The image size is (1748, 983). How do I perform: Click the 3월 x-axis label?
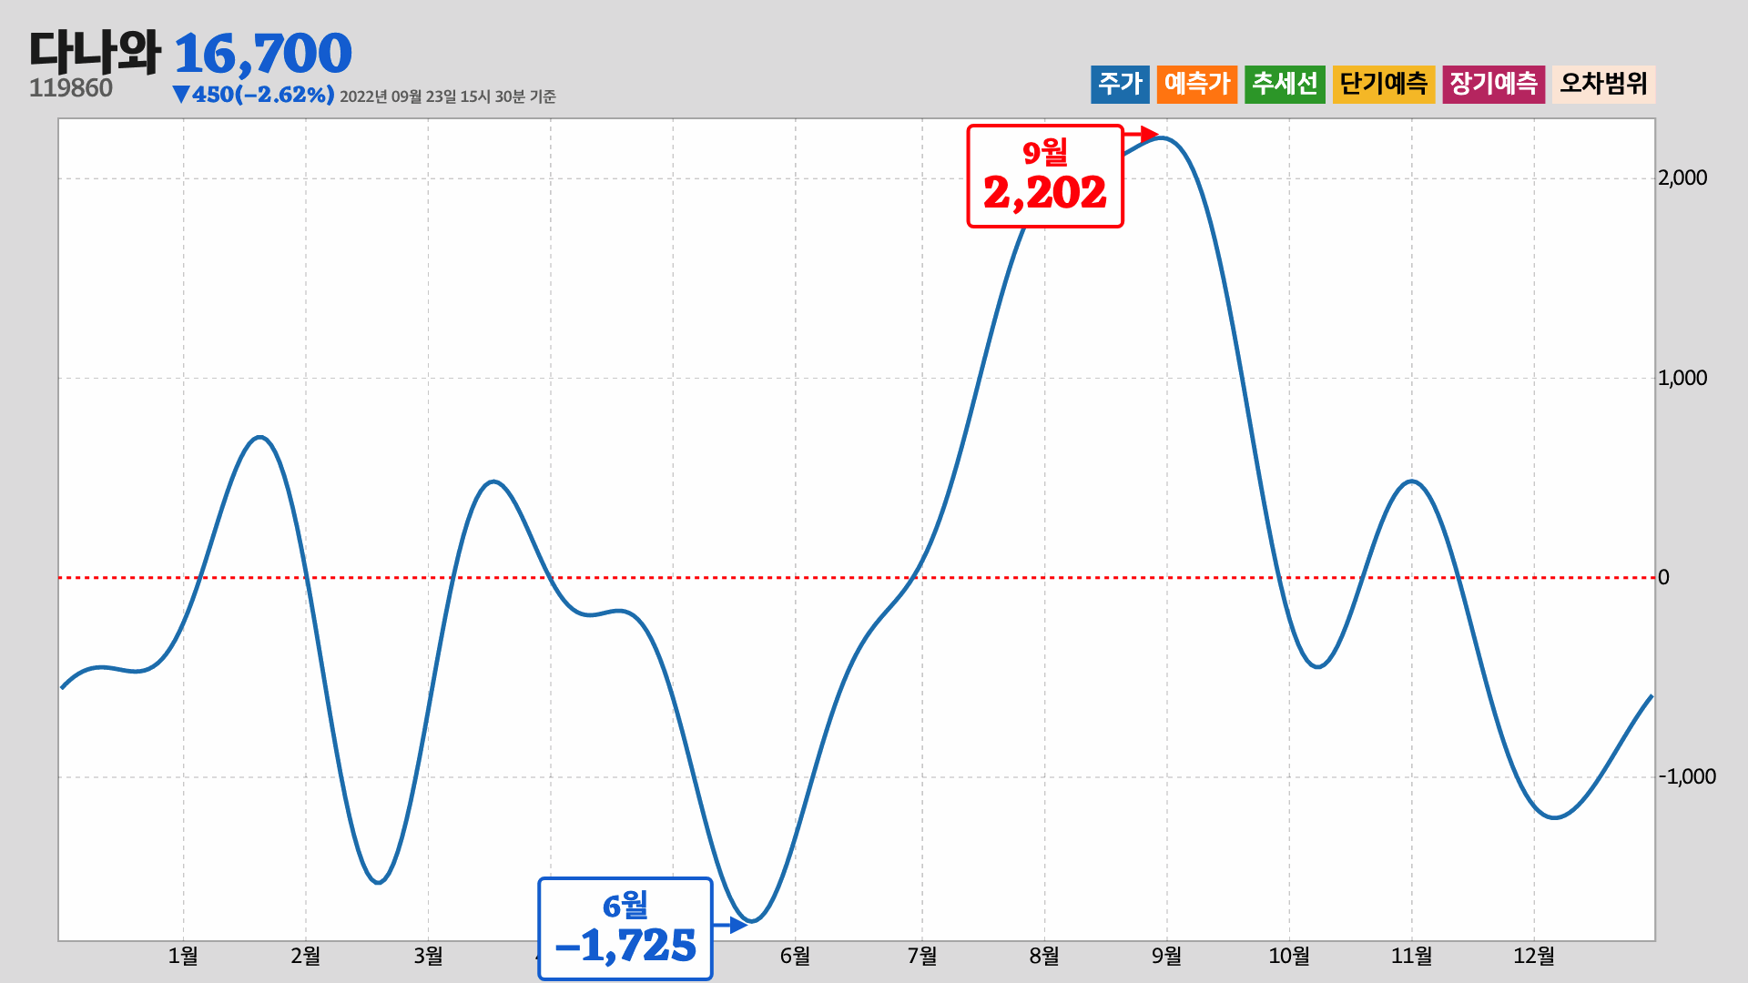click(428, 956)
